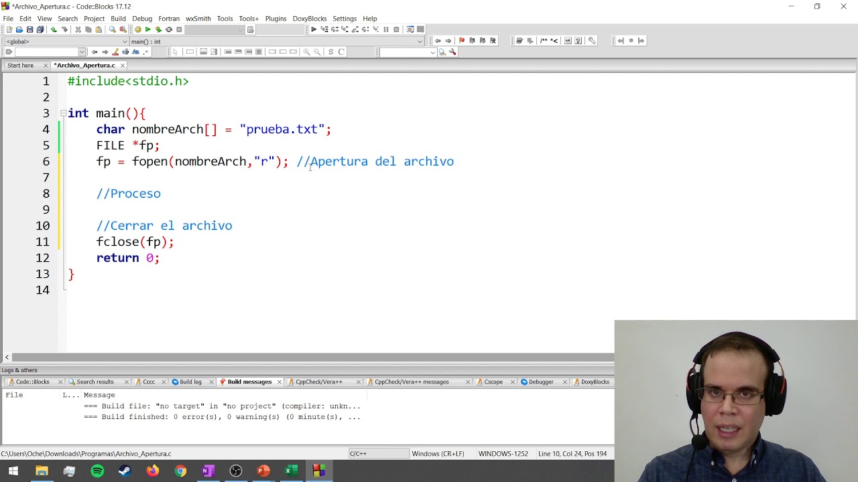Open the Search results log tab
The height and width of the screenshot is (482, 858).
tap(95, 382)
